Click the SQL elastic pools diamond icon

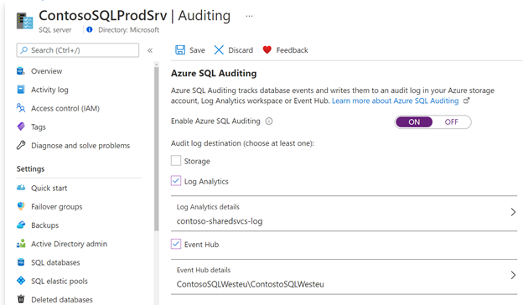click(x=21, y=281)
